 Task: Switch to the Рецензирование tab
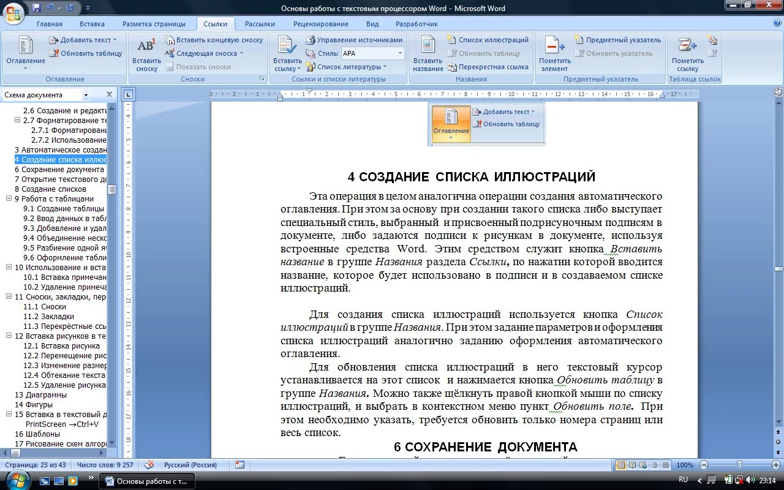point(321,24)
